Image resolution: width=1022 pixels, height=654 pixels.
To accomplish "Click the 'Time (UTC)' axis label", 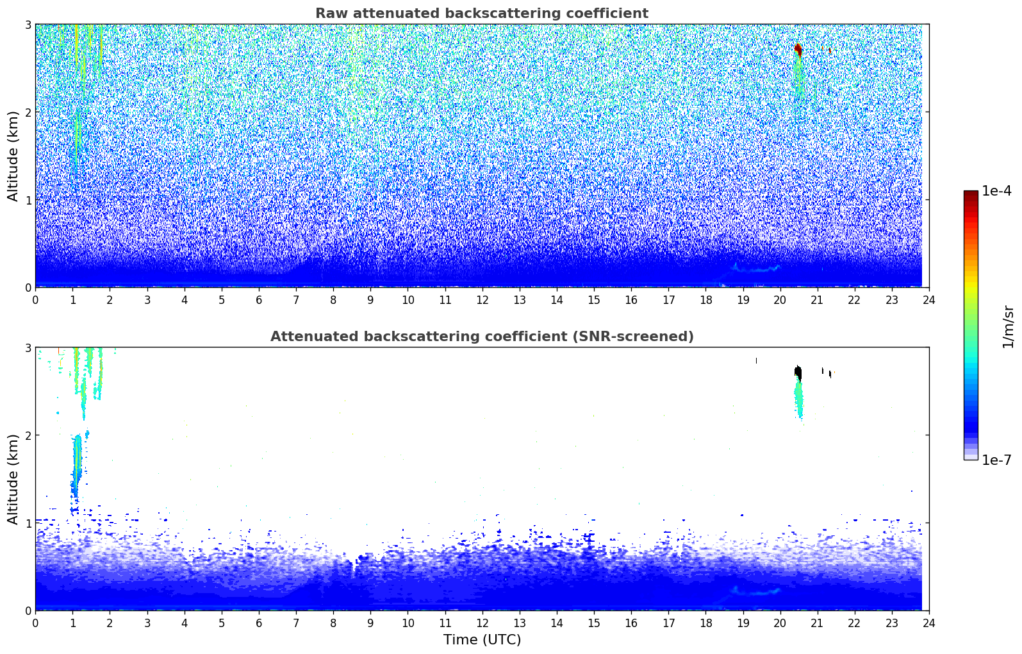I will [482, 640].
